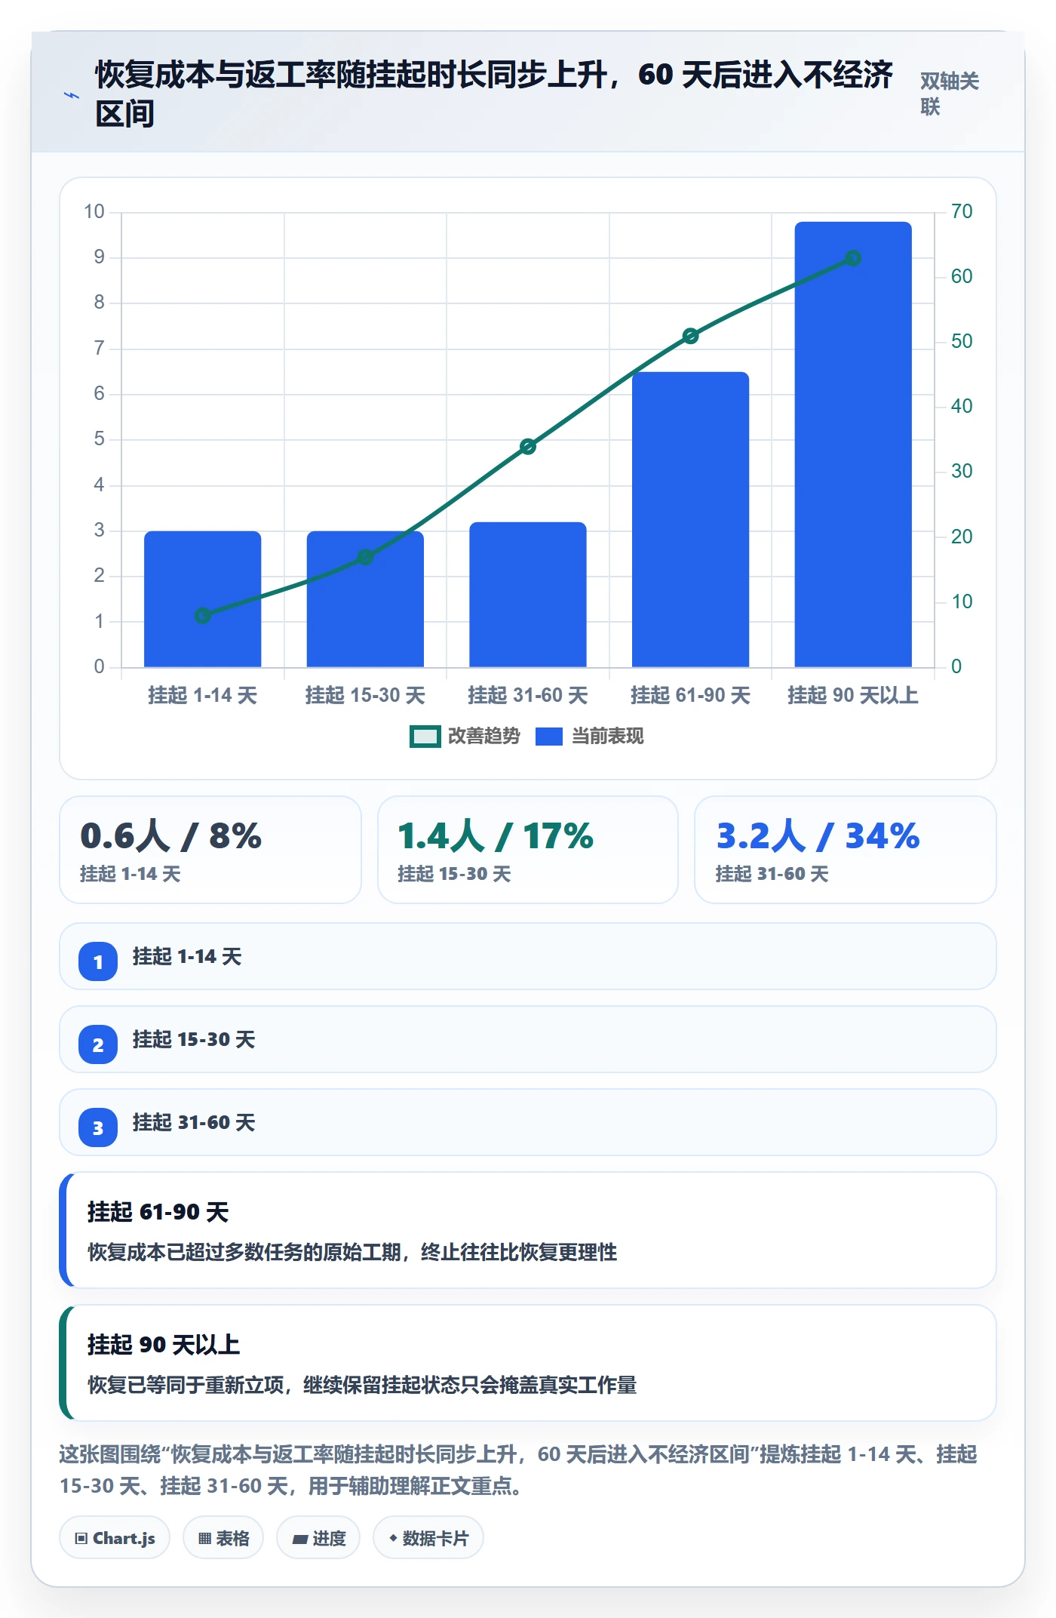This screenshot has width=1056, height=1618.
Task: Click the blue bar for 挂起 31-60 天
Action: [528, 595]
